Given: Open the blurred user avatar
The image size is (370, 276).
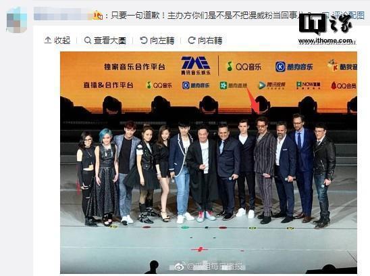Looking at the screenshot, I should point(16,20).
